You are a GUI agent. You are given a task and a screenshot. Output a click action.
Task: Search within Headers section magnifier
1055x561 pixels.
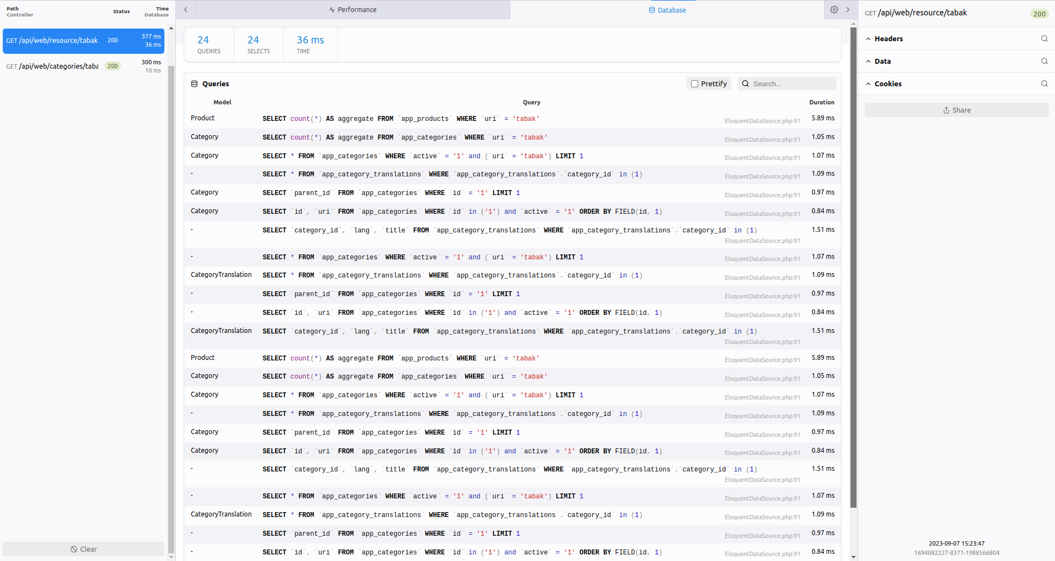[x=1044, y=38]
